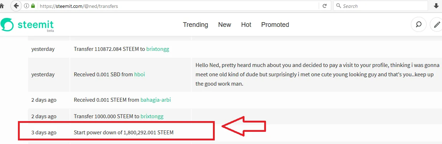
Task: Go back with the browser back arrow
Action: (15, 6)
